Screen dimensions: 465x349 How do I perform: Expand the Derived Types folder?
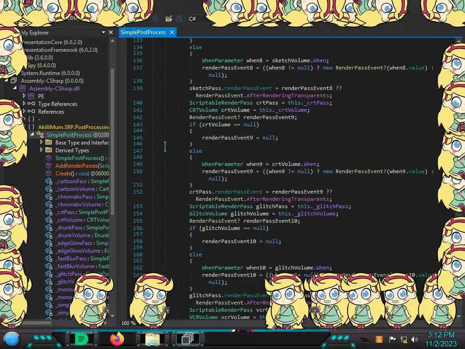(41, 150)
